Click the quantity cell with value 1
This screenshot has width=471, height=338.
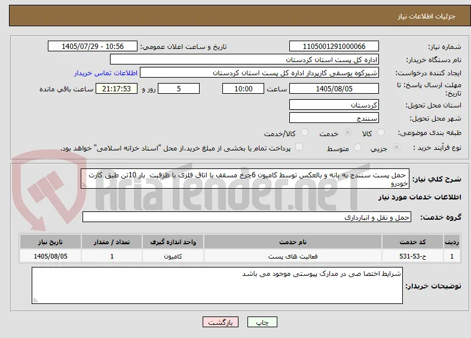(112, 256)
